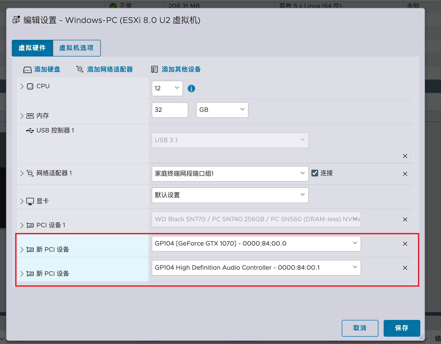Open the CPU count dropdown
Viewport: 441px width, 344px height.
167,88
